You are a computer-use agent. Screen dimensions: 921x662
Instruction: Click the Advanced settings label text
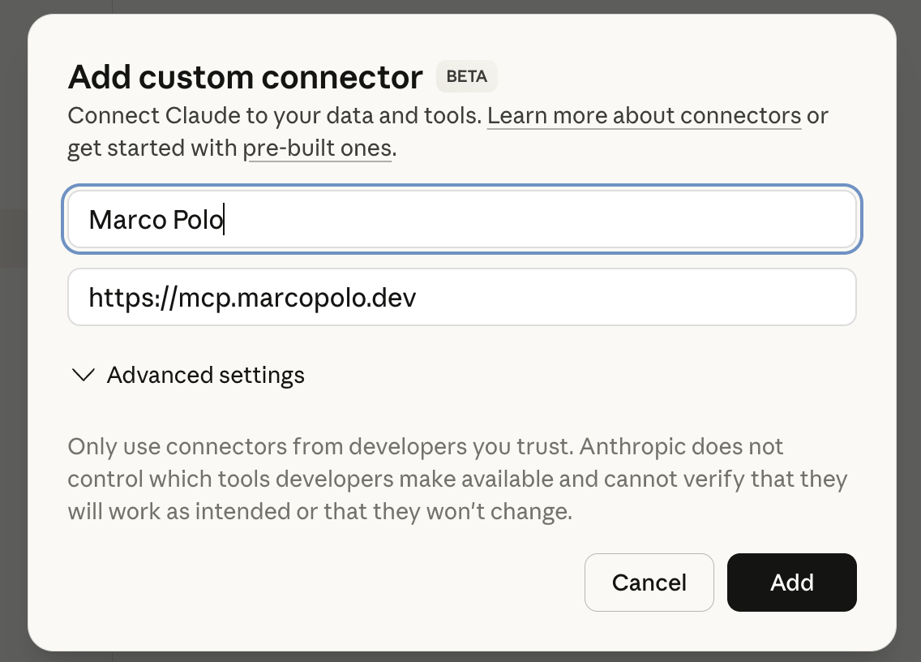tap(205, 375)
